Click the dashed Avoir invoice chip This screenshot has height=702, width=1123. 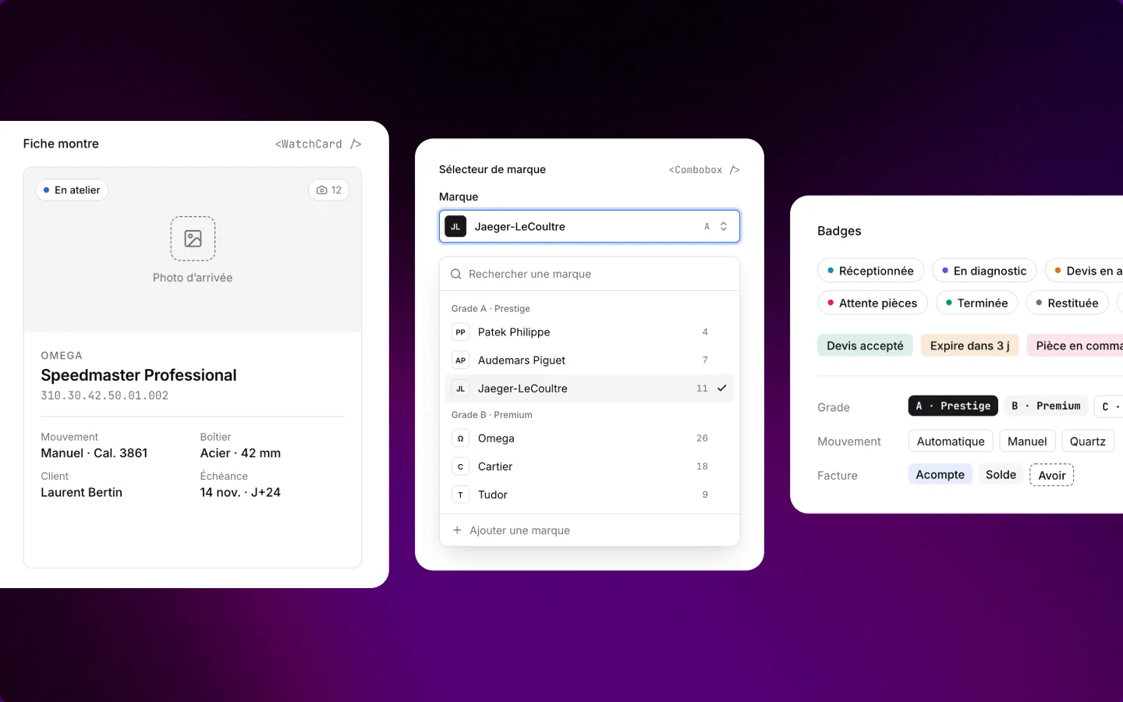pos(1052,475)
